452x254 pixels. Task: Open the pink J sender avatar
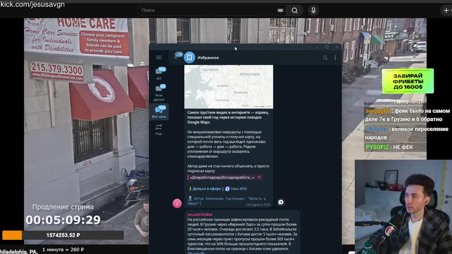point(177,203)
